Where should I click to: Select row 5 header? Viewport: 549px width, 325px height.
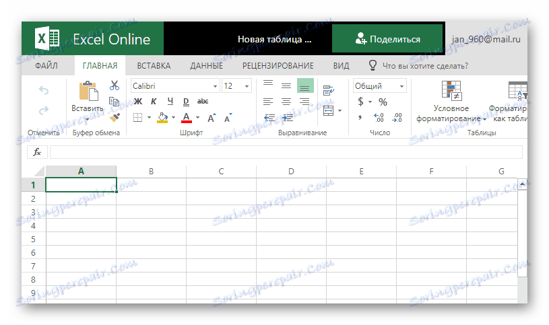(x=33, y=240)
